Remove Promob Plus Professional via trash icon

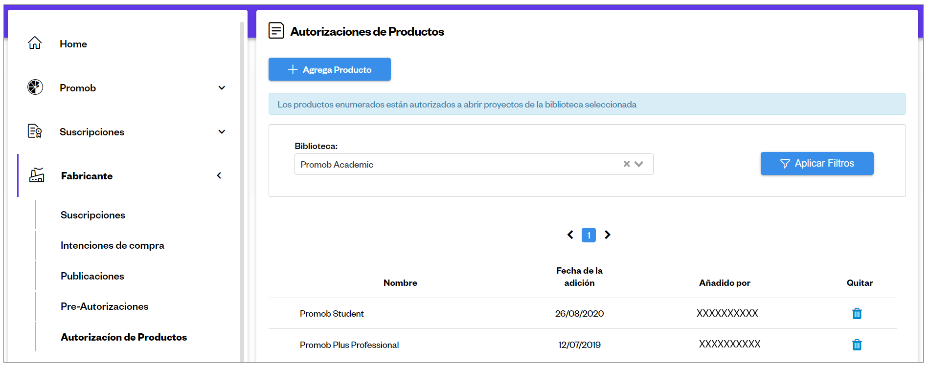coord(857,345)
